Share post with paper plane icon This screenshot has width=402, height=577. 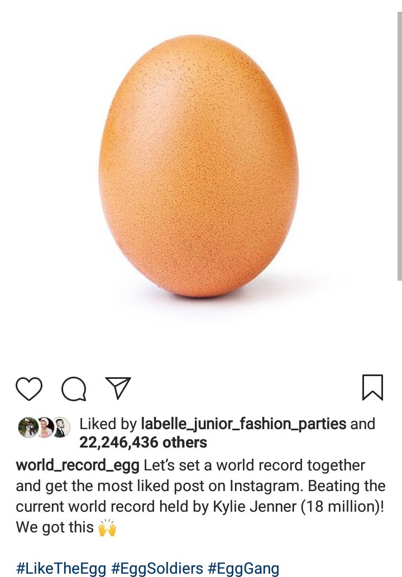tap(118, 388)
